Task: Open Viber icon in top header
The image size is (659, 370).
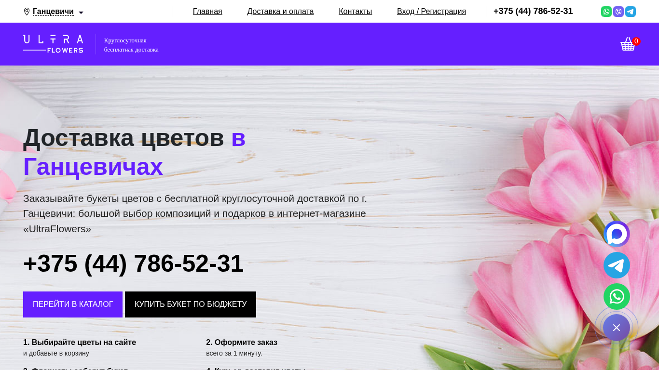Action: (618, 12)
